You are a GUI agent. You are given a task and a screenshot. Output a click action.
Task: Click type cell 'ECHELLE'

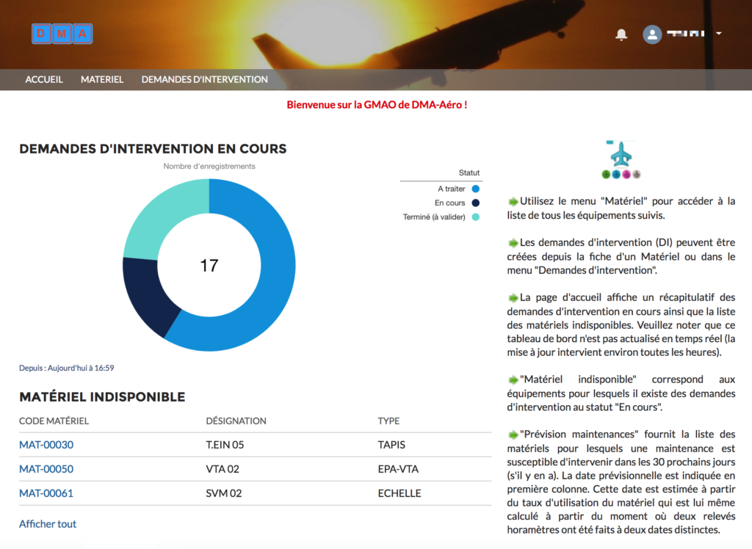[399, 493]
